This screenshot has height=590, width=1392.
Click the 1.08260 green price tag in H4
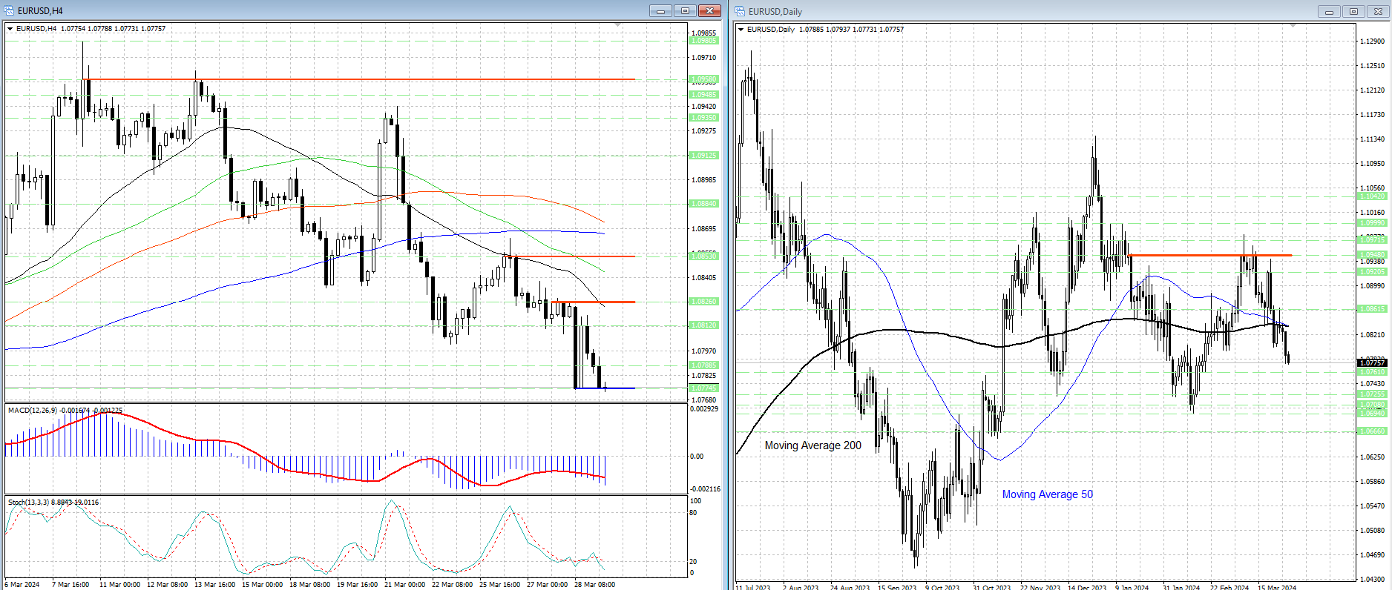click(704, 302)
